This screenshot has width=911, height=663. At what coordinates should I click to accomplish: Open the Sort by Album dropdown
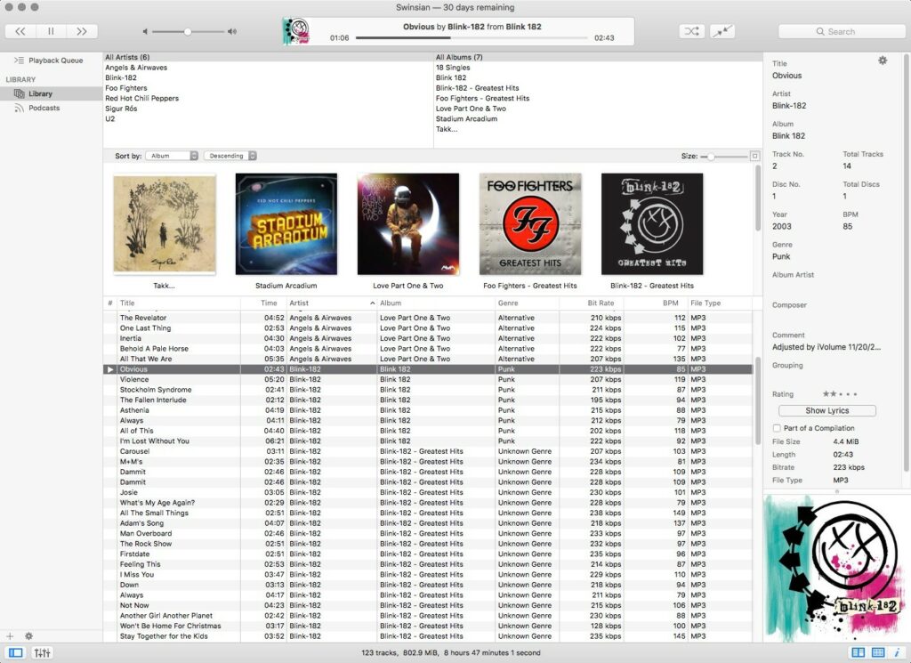[172, 156]
